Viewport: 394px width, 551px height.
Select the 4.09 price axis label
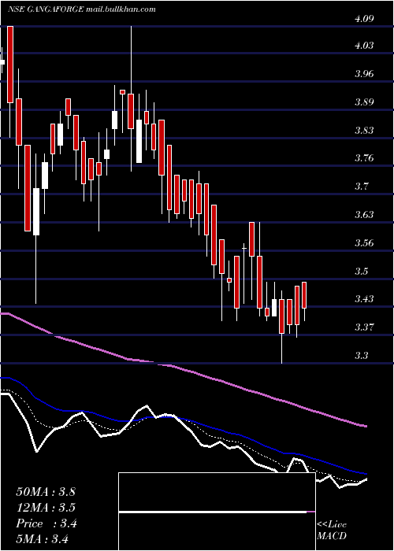[363, 19]
